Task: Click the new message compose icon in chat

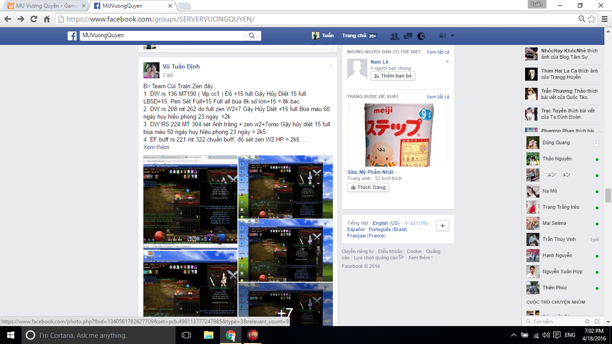Action: [x=597, y=321]
